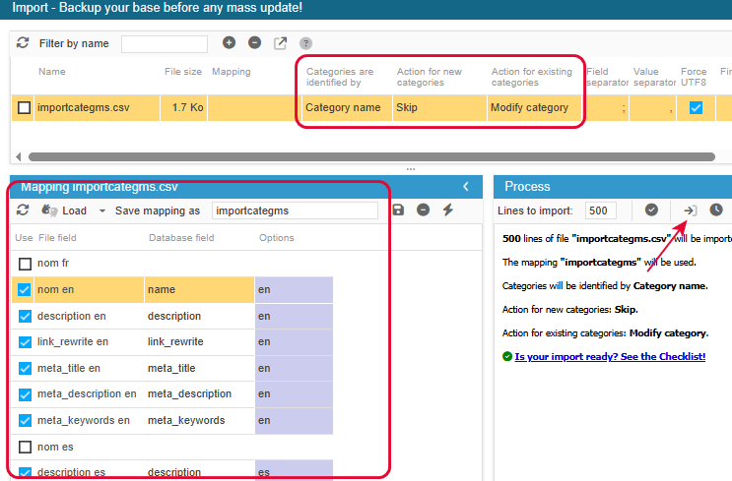Click the 'Database field' column header
Screen dimensions: 732x481
pyautogui.click(x=181, y=238)
